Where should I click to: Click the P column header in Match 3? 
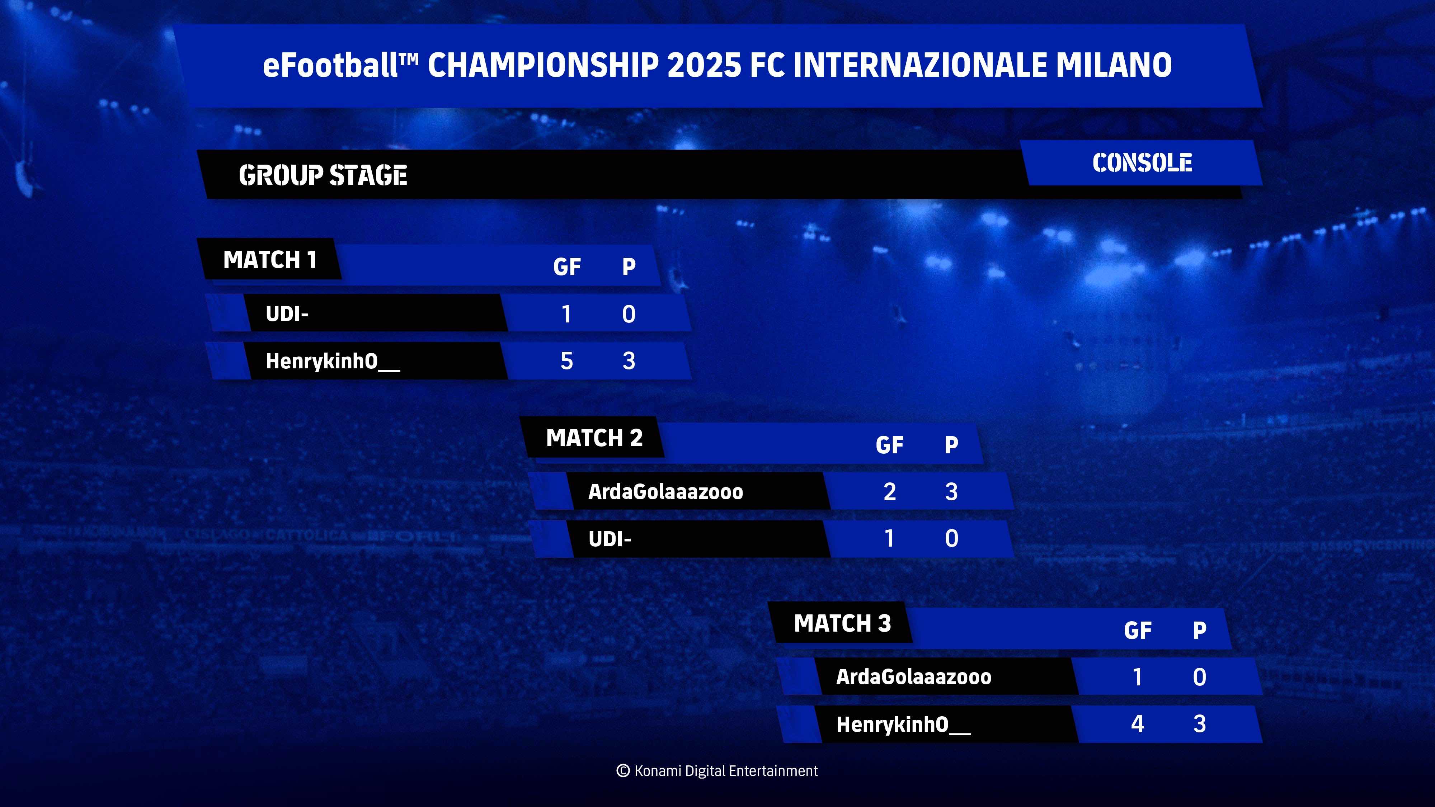click(1199, 631)
